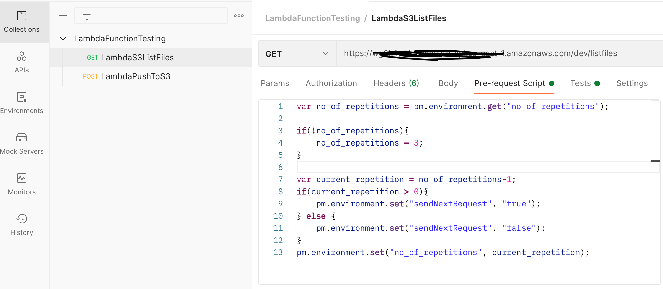The width and height of the screenshot is (663, 289).
Task: Select the LambdaS3ListFiles GET request
Action: coord(137,58)
